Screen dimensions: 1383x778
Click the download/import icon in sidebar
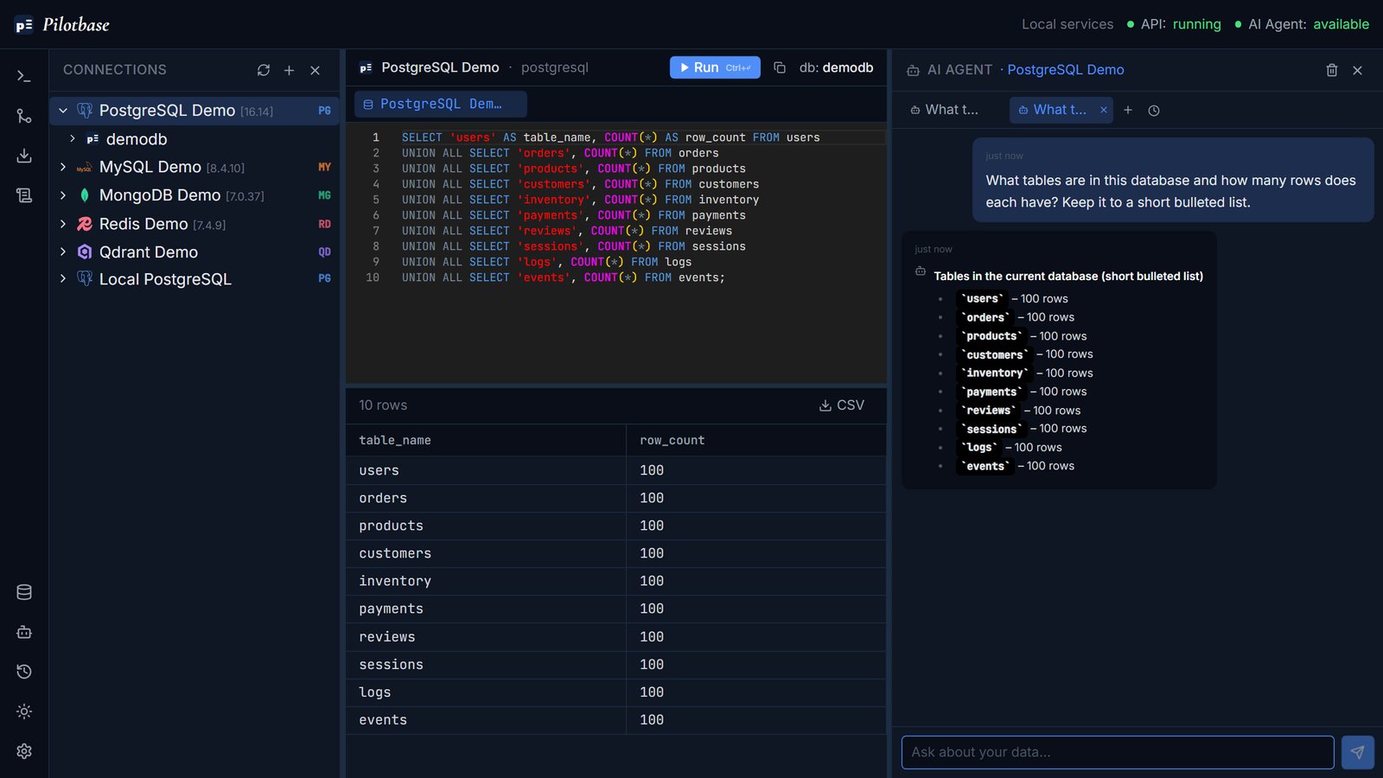tap(24, 156)
